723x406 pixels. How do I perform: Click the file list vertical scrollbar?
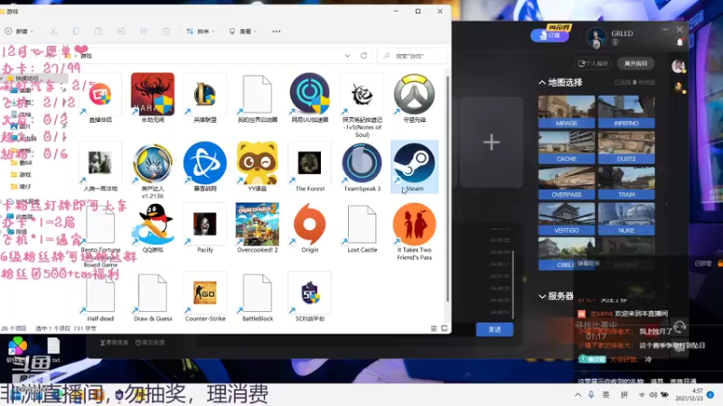tap(447, 189)
